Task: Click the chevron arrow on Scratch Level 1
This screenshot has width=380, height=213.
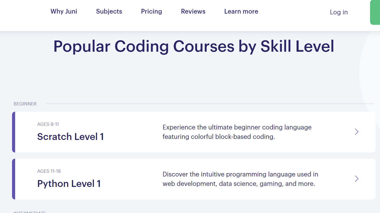Action: (356, 132)
